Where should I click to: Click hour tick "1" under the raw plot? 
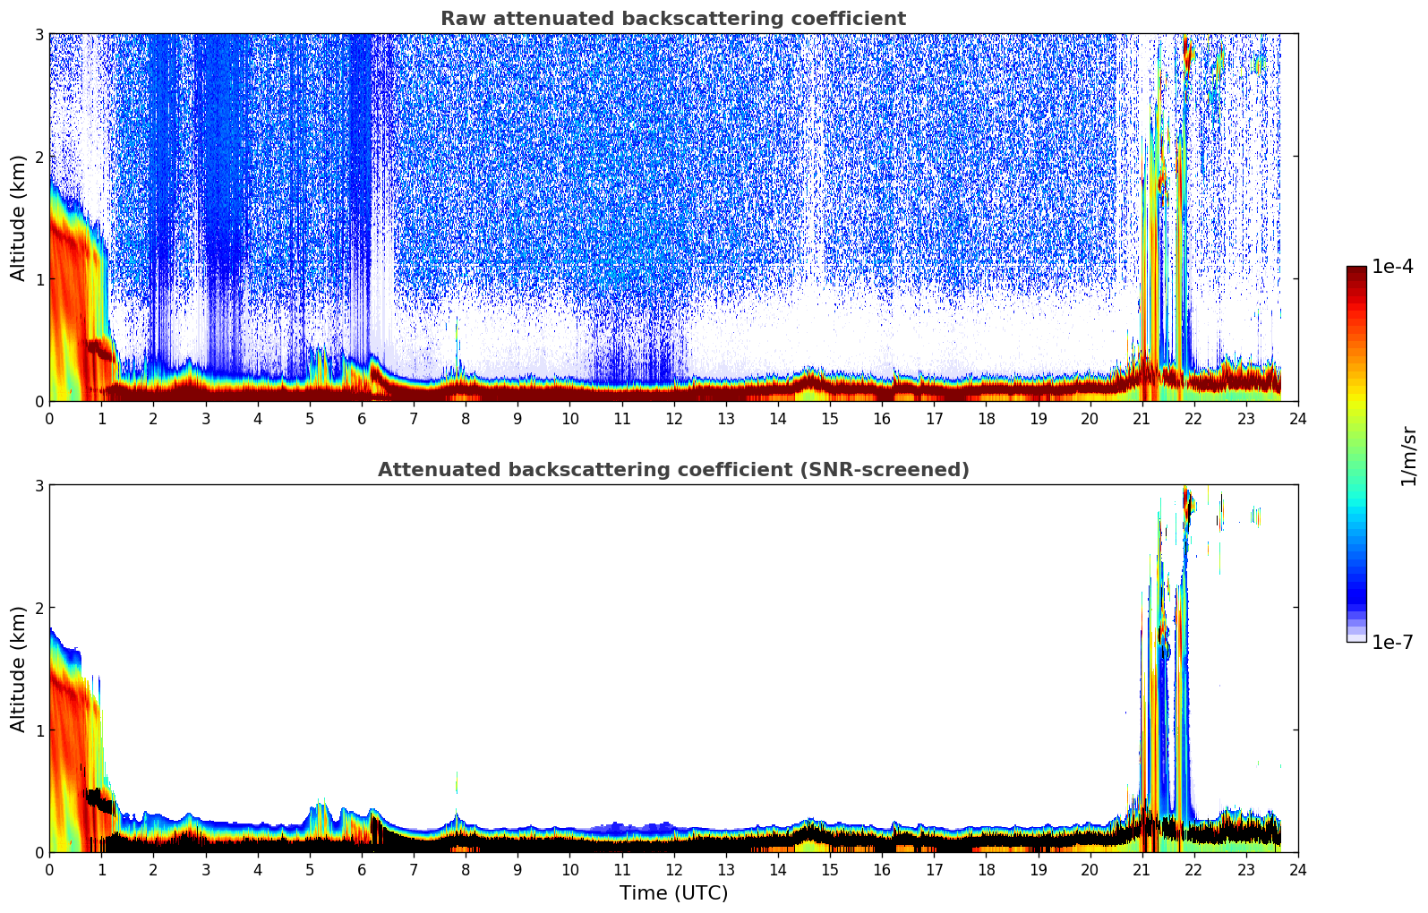[x=101, y=419]
